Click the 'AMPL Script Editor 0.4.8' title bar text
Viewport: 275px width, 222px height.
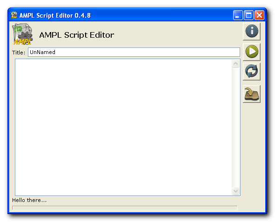pyautogui.click(x=55, y=15)
